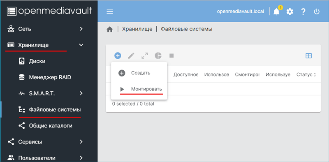Image resolution: width=329 pixels, height=162 pixels.
Task: Click the plus icon beside Создать
Action: tap(122, 73)
